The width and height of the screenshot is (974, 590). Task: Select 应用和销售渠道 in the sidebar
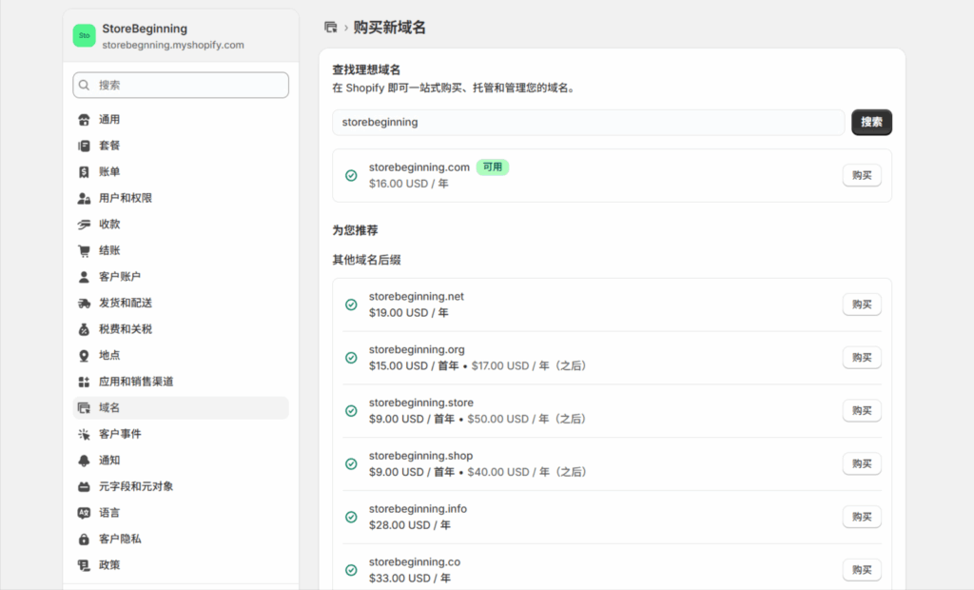pyautogui.click(x=136, y=382)
